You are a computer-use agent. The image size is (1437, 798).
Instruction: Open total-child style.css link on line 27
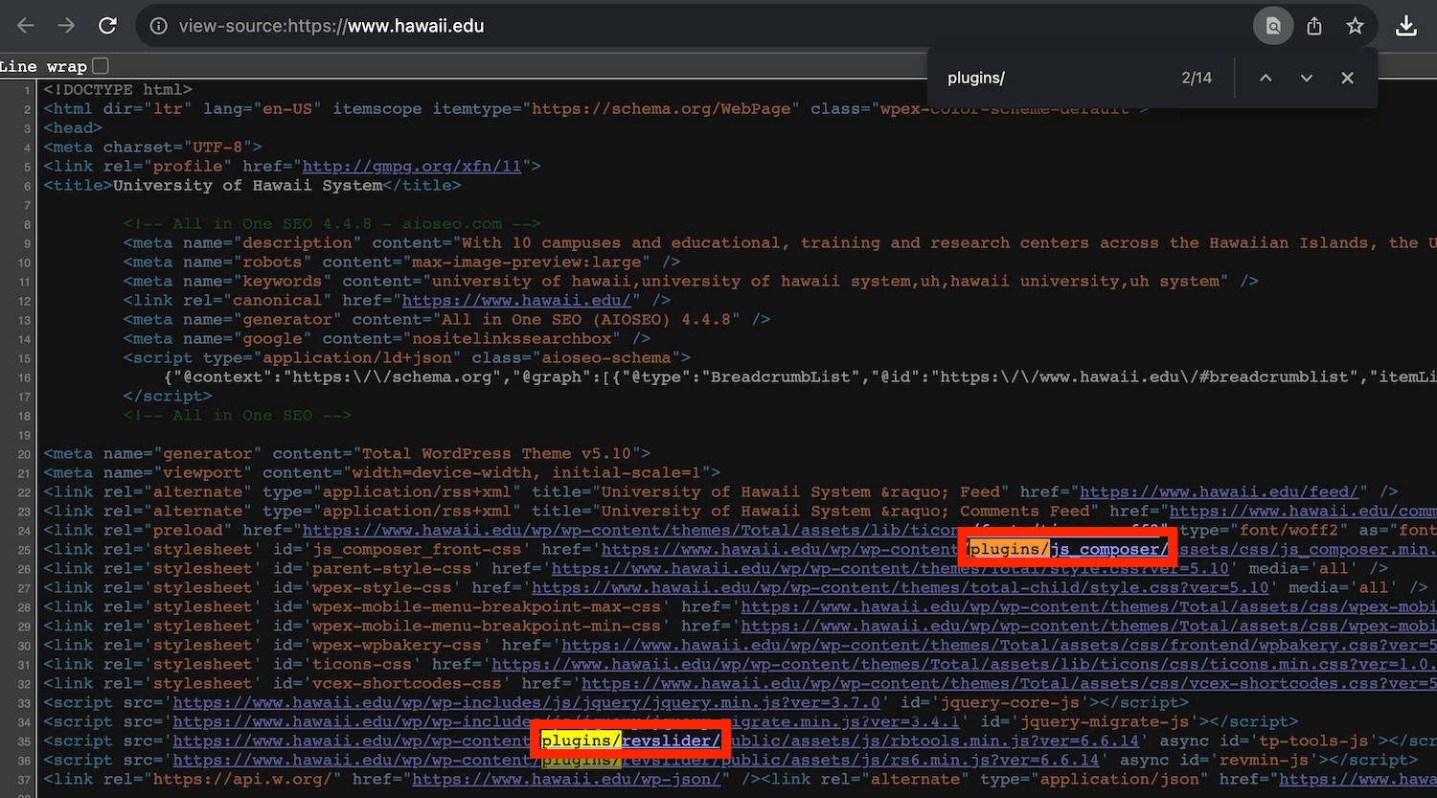pyautogui.click(x=901, y=587)
